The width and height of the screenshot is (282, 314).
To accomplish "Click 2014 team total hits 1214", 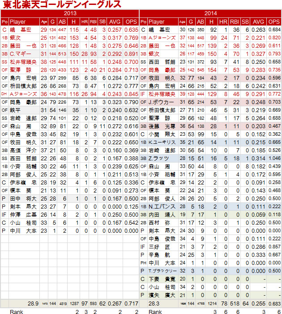I will point(213,304).
